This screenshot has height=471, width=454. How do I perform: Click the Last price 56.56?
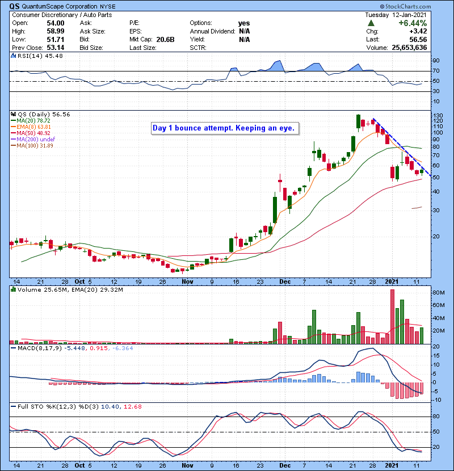click(418, 39)
